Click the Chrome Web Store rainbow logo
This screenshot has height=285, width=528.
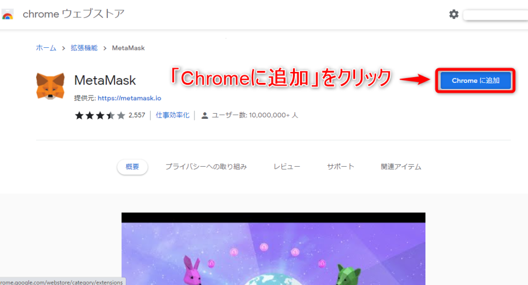click(7, 14)
